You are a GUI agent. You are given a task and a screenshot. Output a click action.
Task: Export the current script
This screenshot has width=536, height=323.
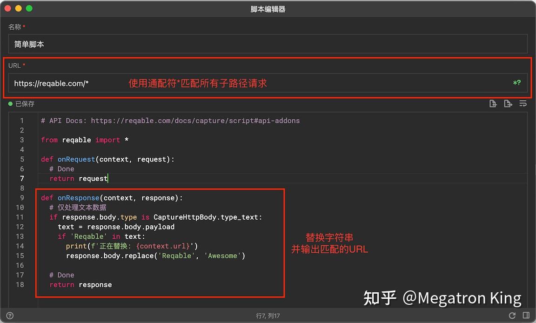(507, 103)
